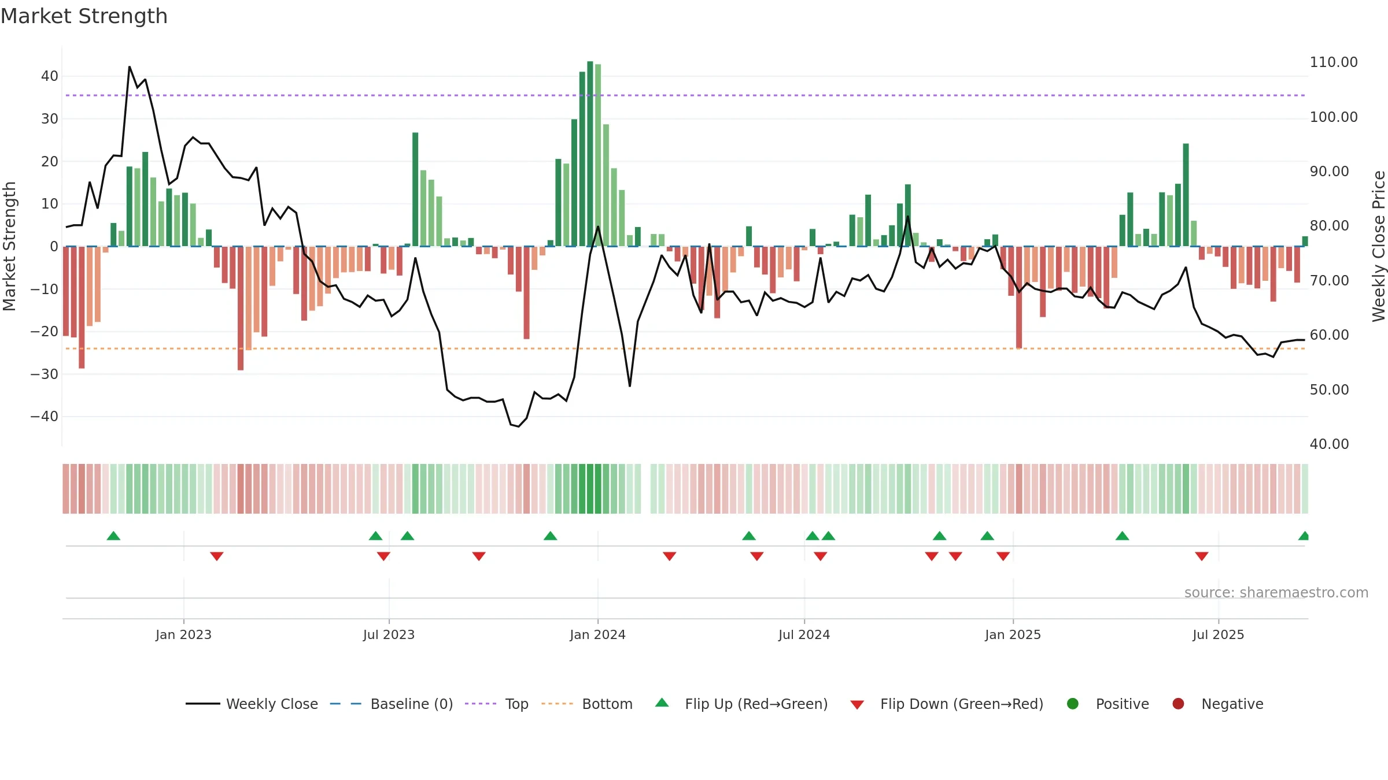Click the Jan 2023 axis label

tap(183, 634)
